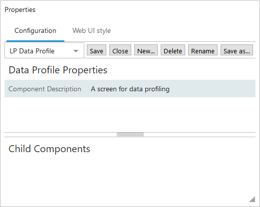Screen dimensions: 260x207
Task: Click the empty area below Component Description row
Action: point(130,115)
